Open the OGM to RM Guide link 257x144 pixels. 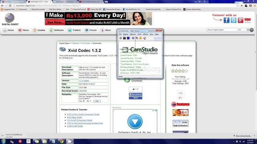(75, 126)
